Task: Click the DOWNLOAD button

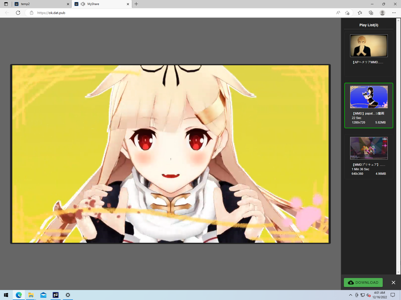Action: [363, 282]
